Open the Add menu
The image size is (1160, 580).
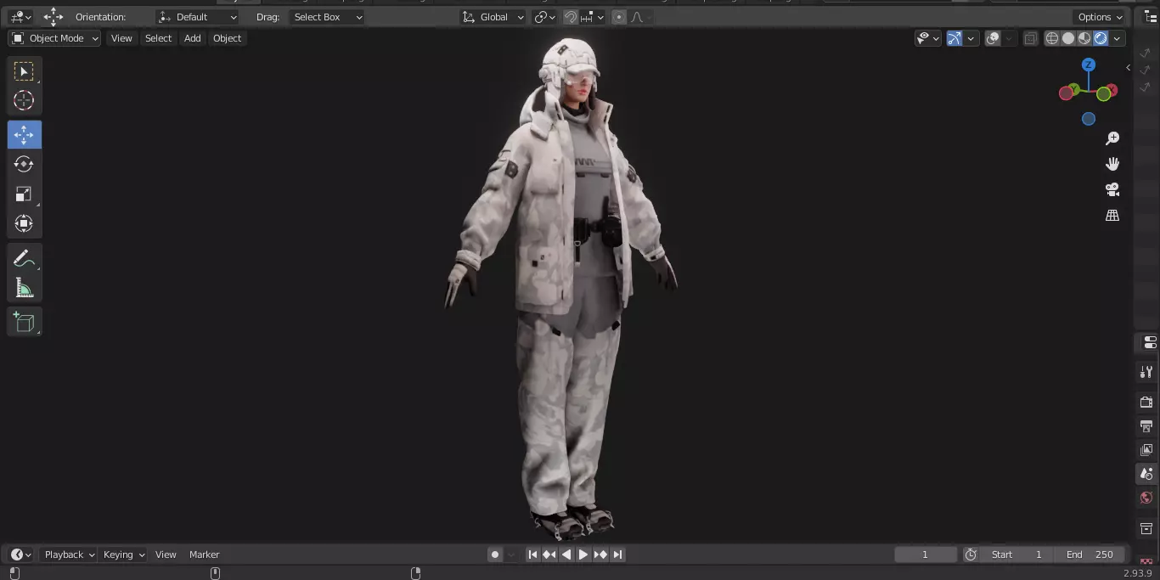(x=193, y=38)
